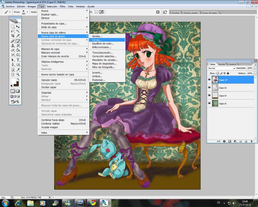The width and height of the screenshot is (258, 207).
Task: Open the Layers panel options menu
Action: (255, 64)
